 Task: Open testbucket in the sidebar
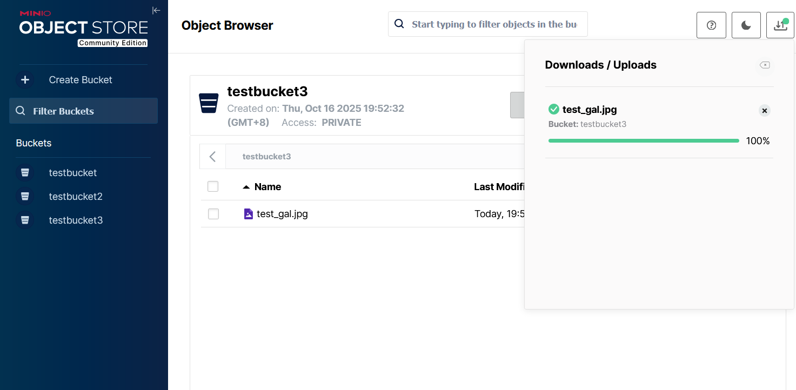tap(72, 173)
